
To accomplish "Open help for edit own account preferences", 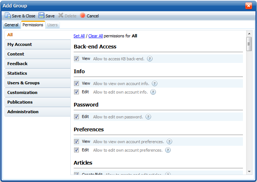I will [x=168, y=150].
